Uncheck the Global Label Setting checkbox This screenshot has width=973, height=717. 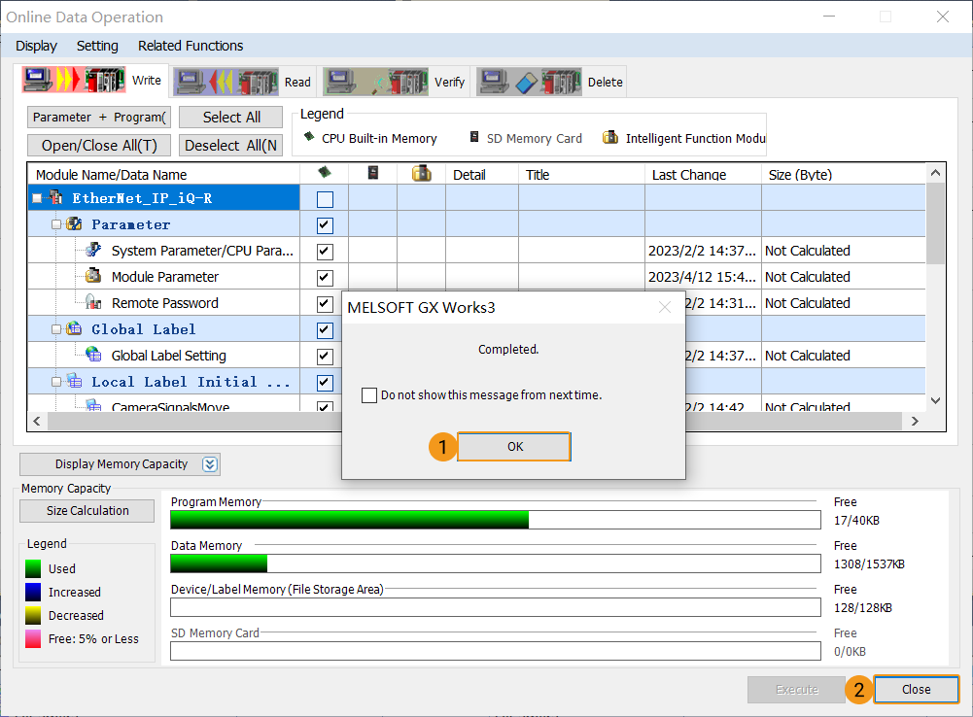[324, 356]
